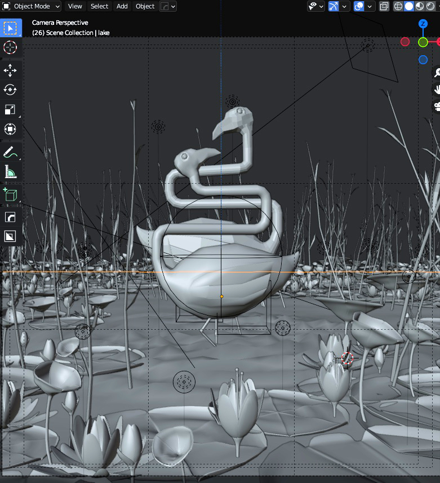This screenshot has width=440, height=483.
Task: Toggle X-Ray view mode
Action: click(x=384, y=6)
